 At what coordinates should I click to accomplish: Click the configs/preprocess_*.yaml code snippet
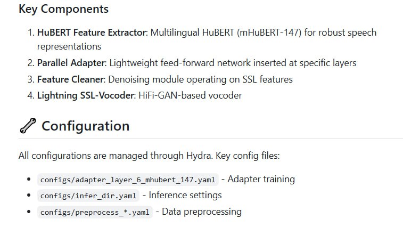point(96,212)
